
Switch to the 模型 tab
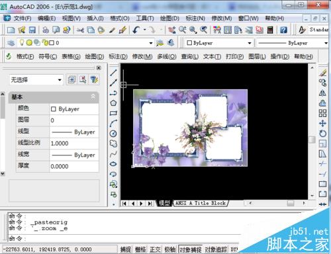(165, 203)
